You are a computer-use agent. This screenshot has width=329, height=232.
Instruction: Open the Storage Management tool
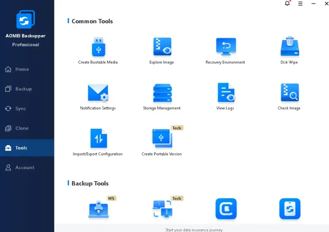point(162,93)
